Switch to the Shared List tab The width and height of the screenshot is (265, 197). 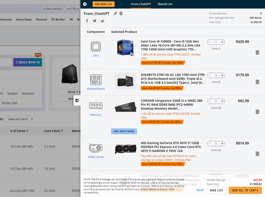coord(165,4)
